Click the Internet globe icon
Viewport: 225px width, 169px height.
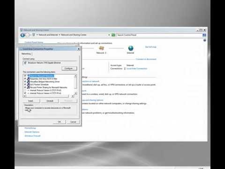131,48
